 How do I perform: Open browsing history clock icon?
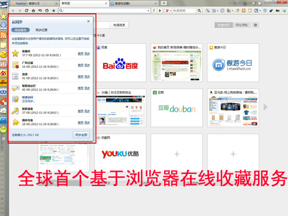[x=47, y=10]
